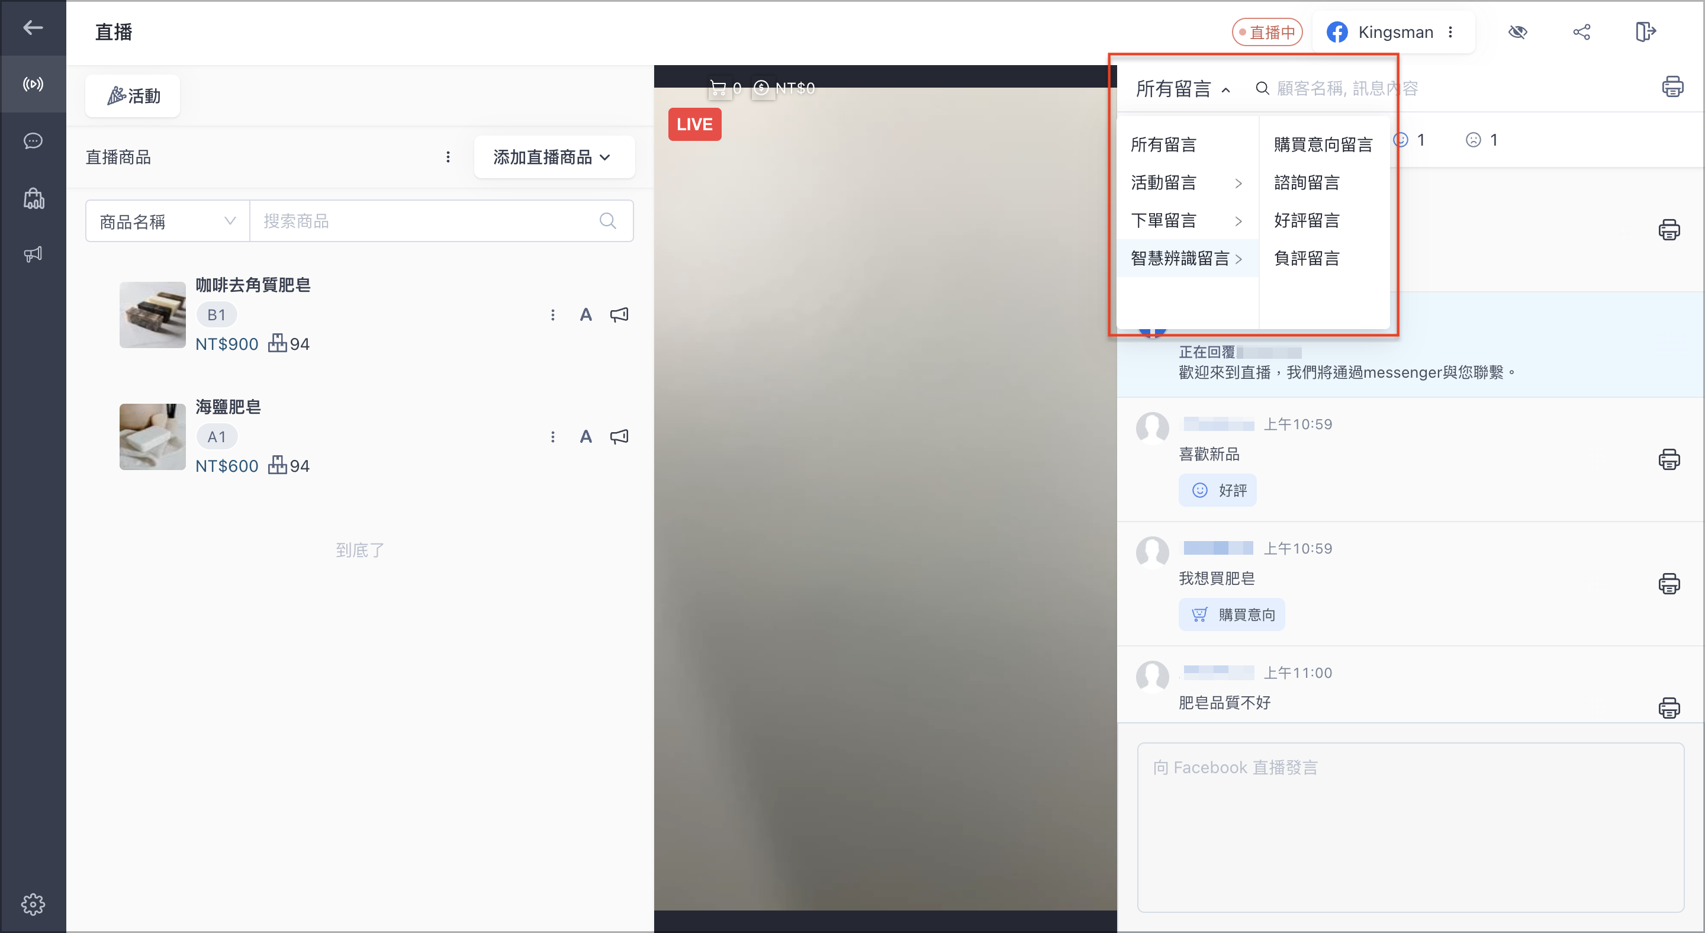Image resolution: width=1705 pixels, height=933 pixels.
Task: Print the first comment via printer icon
Action: [1669, 230]
